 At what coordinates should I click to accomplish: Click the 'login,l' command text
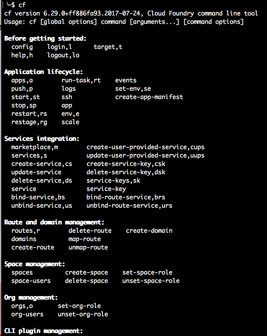tap(59, 47)
